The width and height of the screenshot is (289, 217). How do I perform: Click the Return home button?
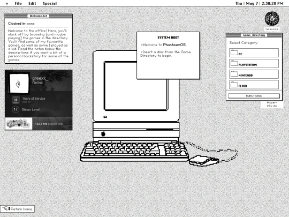(17, 209)
